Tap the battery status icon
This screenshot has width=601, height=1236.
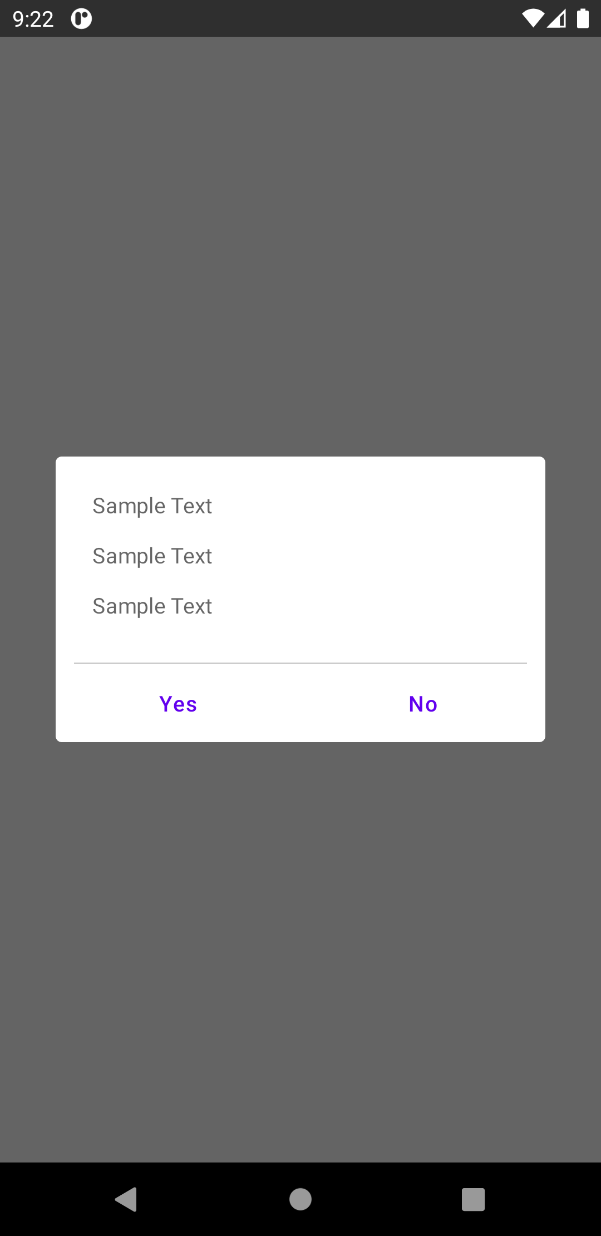click(x=582, y=18)
